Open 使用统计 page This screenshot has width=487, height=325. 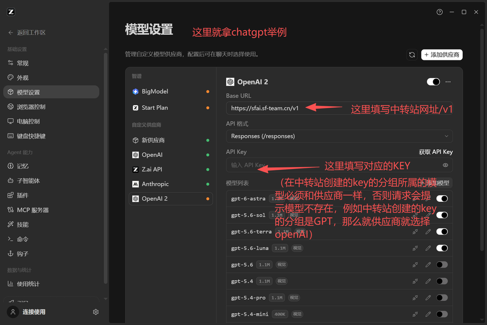pos(51,284)
